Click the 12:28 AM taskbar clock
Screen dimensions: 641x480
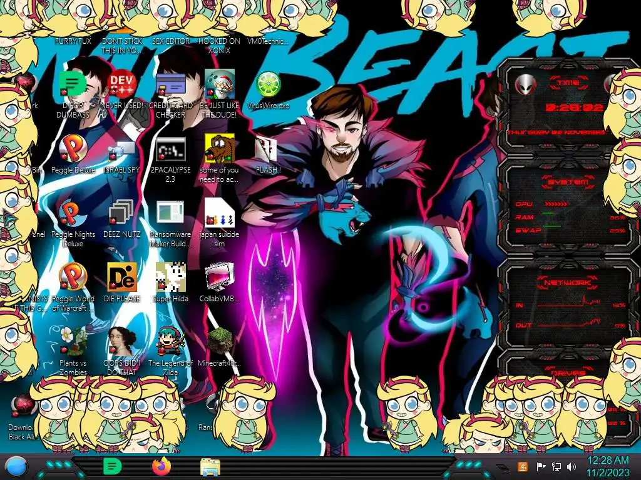pyautogui.click(x=608, y=461)
